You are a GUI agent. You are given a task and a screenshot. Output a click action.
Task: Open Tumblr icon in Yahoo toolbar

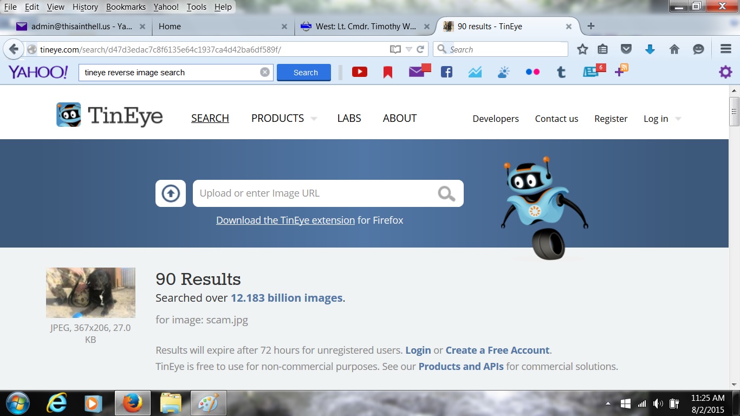click(561, 72)
